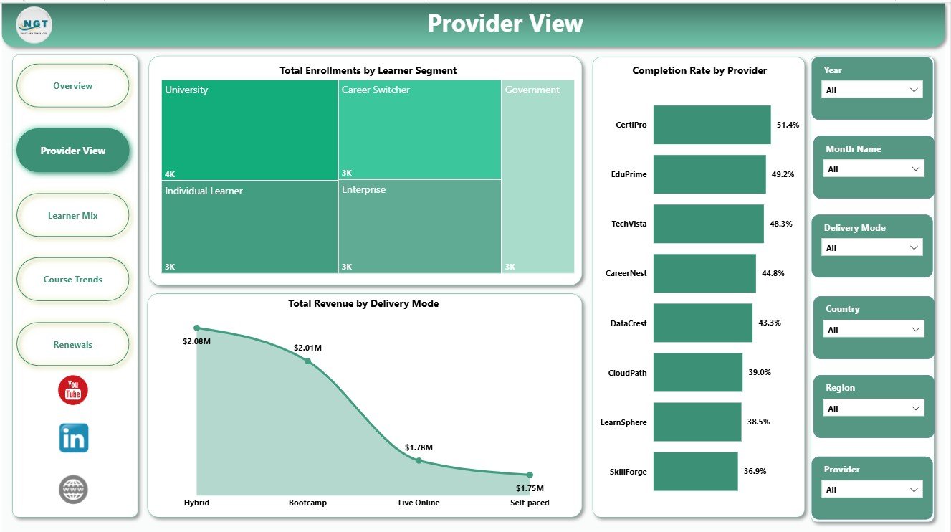
Task: Click the EduPrime completion rate bar
Action: 709,174
